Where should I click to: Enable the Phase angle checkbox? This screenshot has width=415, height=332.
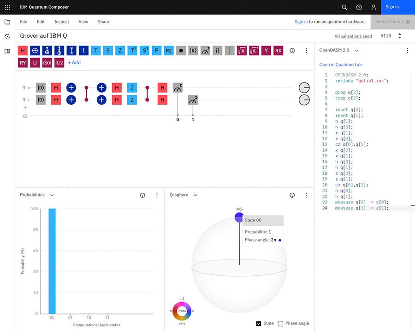[280, 324]
